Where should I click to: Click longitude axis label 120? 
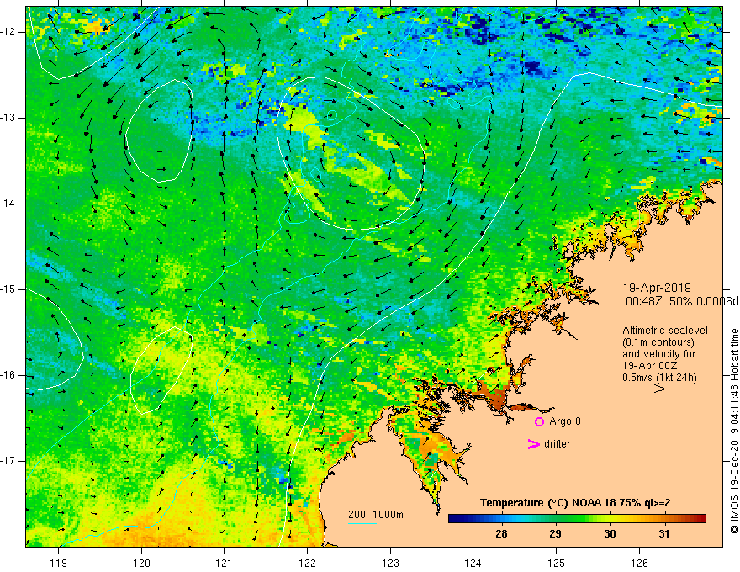tap(141, 563)
